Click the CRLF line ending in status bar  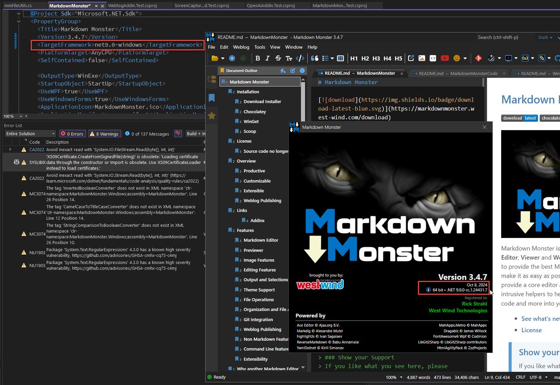click(x=520, y=377)
